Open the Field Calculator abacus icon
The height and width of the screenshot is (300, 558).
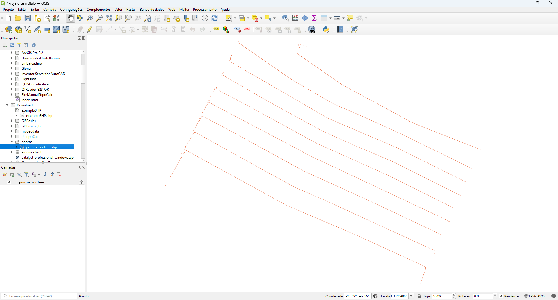click(x=295, y=18)
